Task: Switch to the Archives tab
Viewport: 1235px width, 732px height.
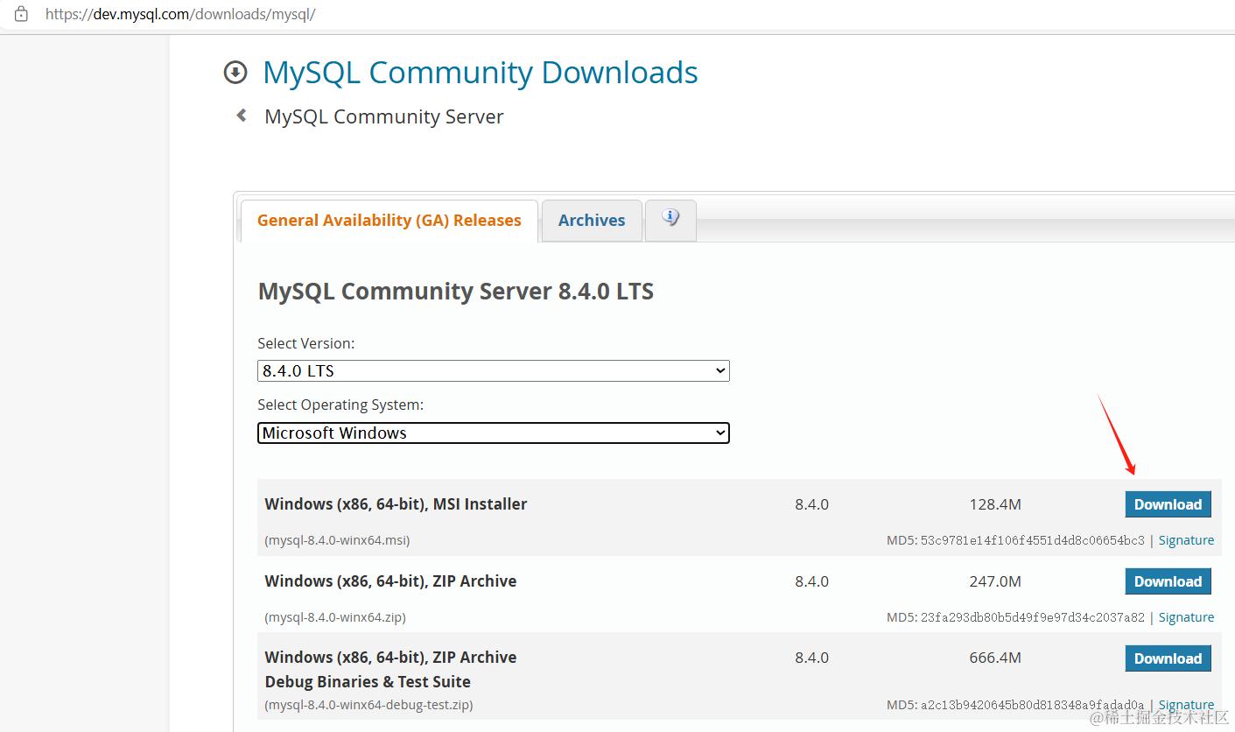Action: click(x=592, y=221)
